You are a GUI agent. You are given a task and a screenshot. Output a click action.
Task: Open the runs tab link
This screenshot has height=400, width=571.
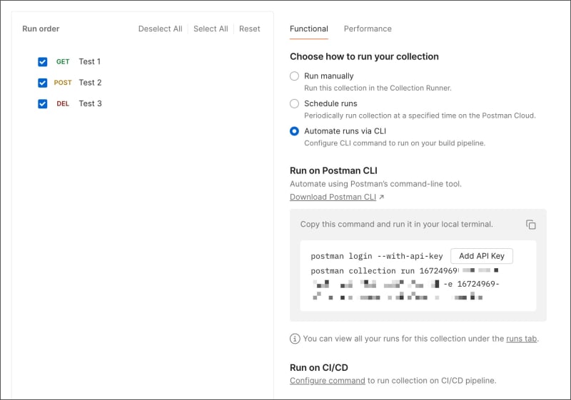tap(522, 339)
